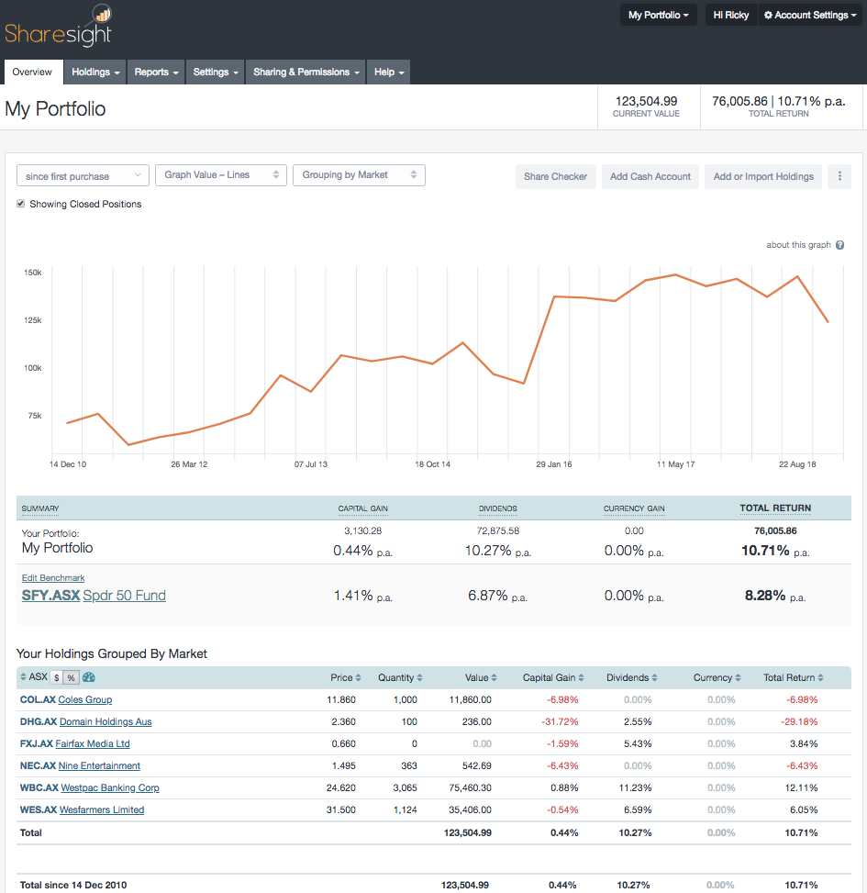Image resolution: width=867 pixels, height=893 pixels.
Task: Click the DIVIDENDS summary header
Action: [x=497, y=508]
